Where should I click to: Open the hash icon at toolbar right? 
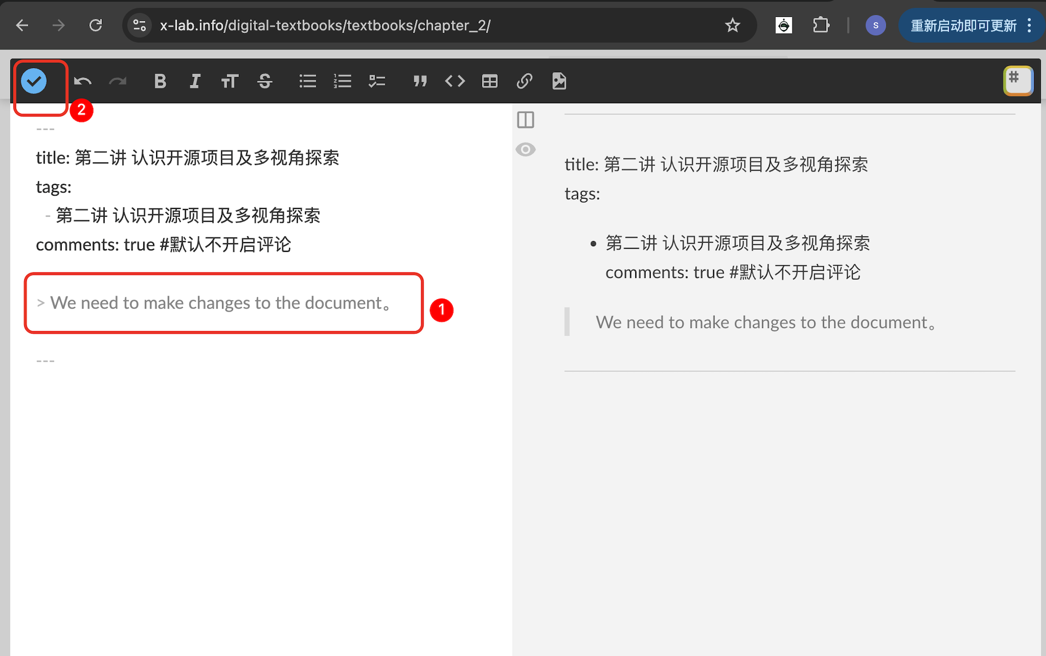pyautogui.click(x=1018, y=81)
